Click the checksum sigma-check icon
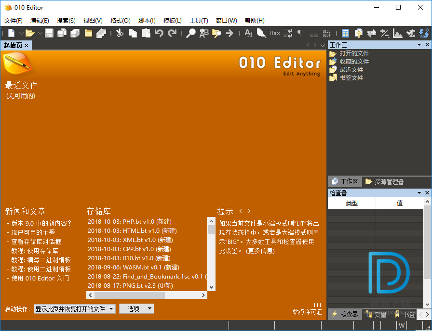 [x=411, y=33]
